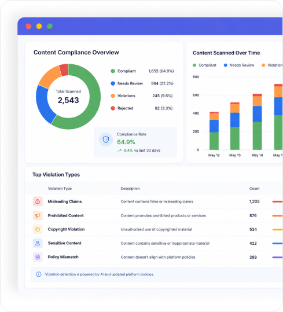The height and width of the screenshot is (312, 283).
Task: Click the Count column header
Action: pyautogui.click(x=255, y=189)
